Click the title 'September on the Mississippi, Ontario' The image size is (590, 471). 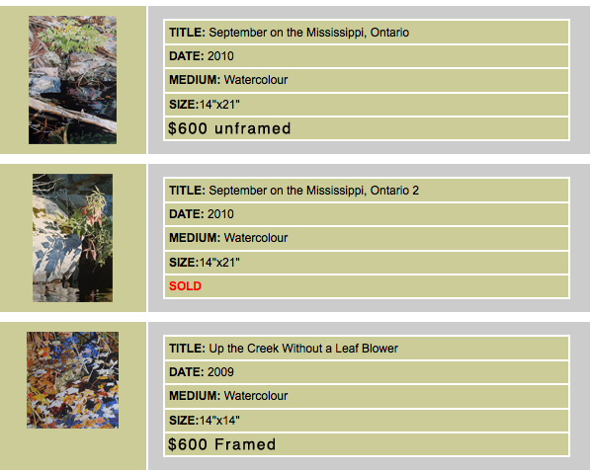[308, 33]
